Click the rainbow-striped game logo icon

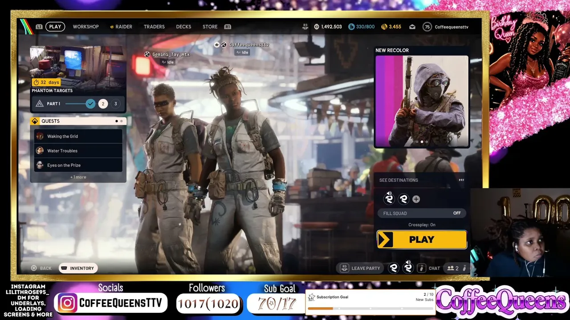coord(26,27)
